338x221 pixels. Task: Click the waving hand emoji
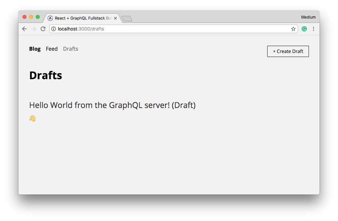[32, 118]
